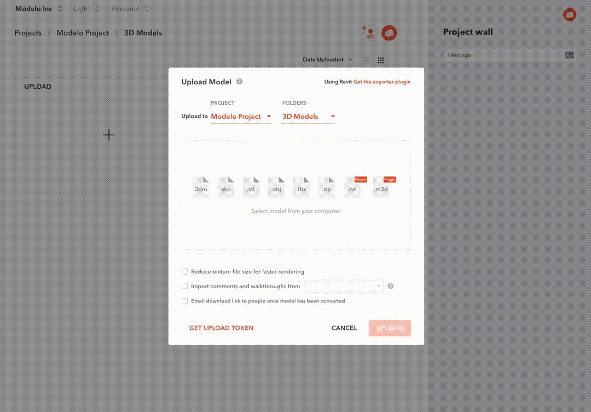
Task: Click the help icon beside Upload Model
Action: coord(239,82)
